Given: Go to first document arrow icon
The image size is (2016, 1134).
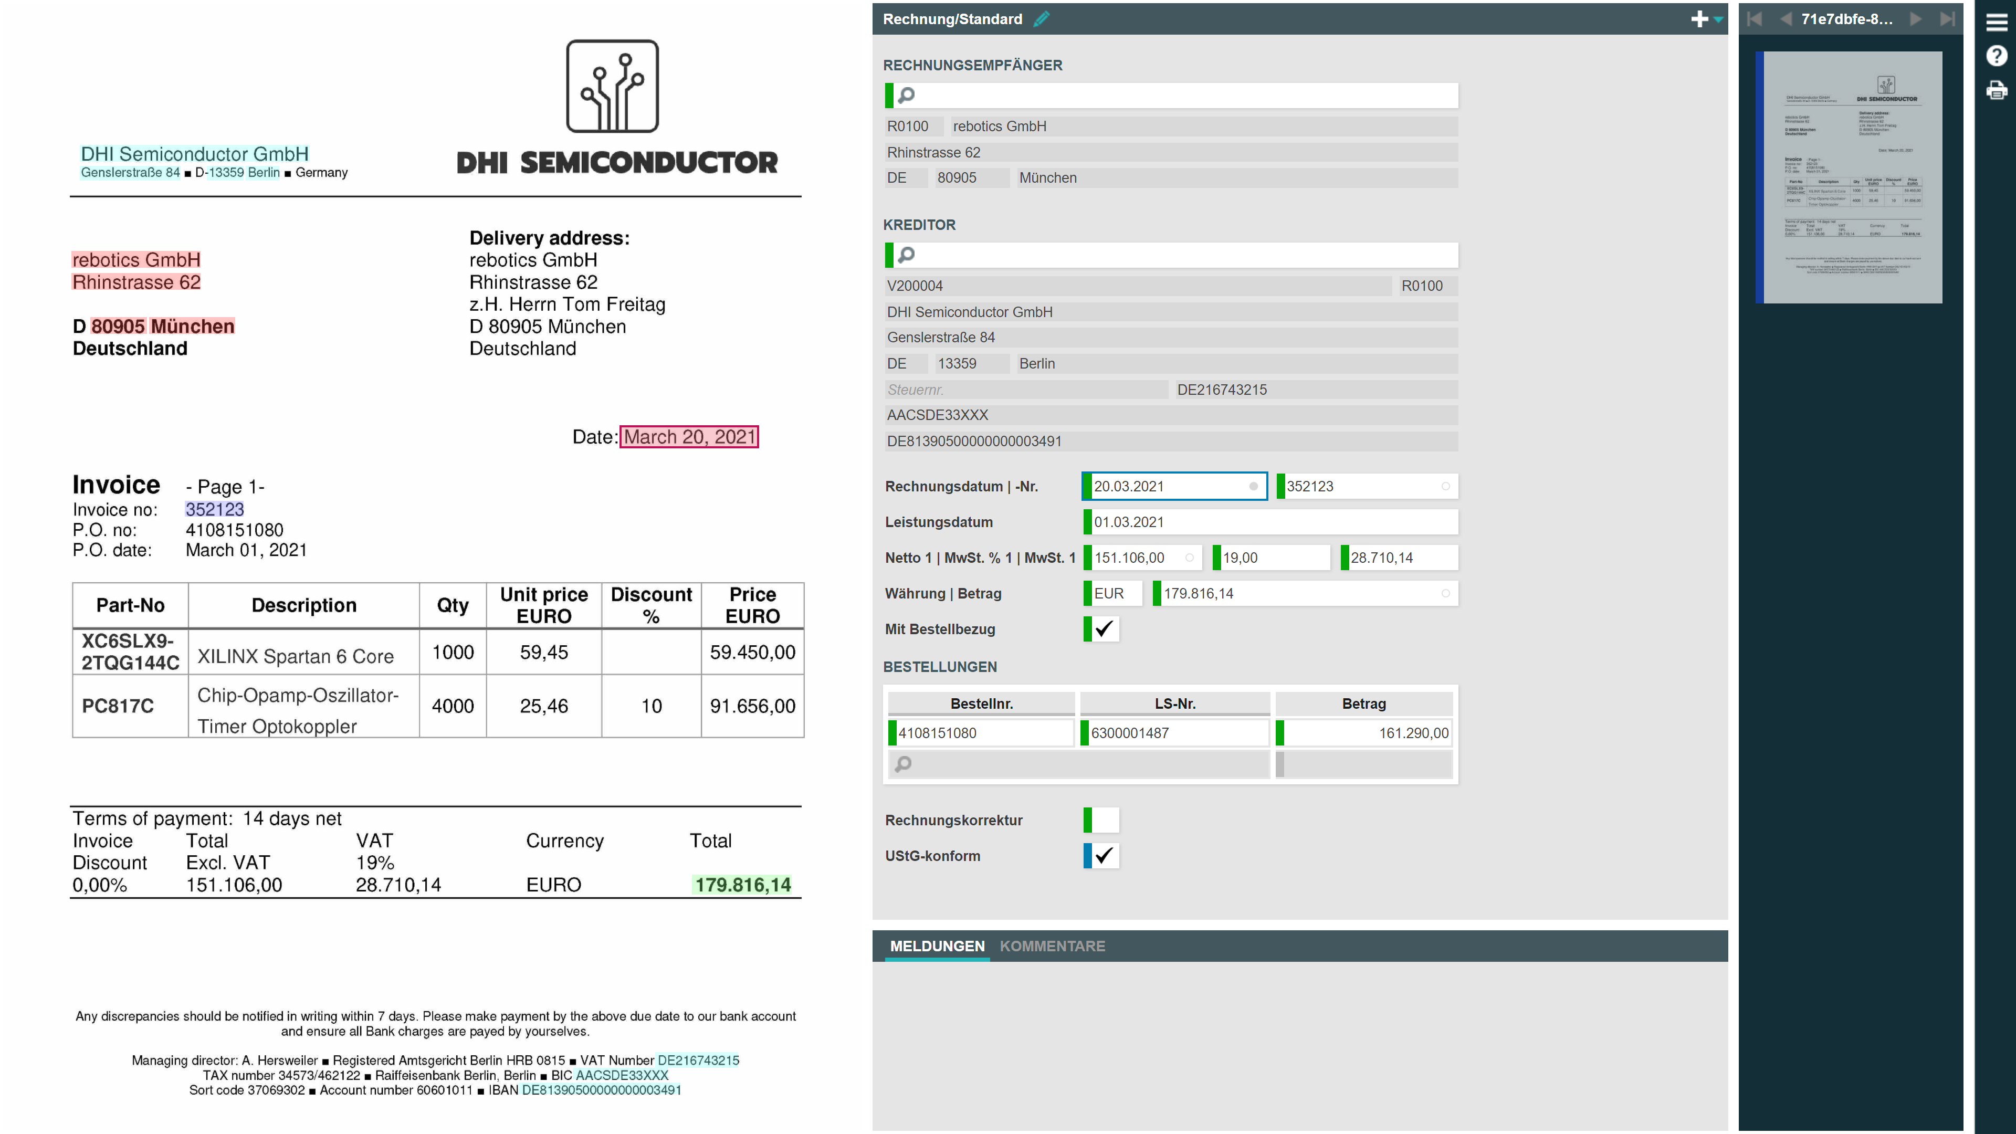Looking at the screenshot, I should pyautogui.click(x=1755, y=19).
